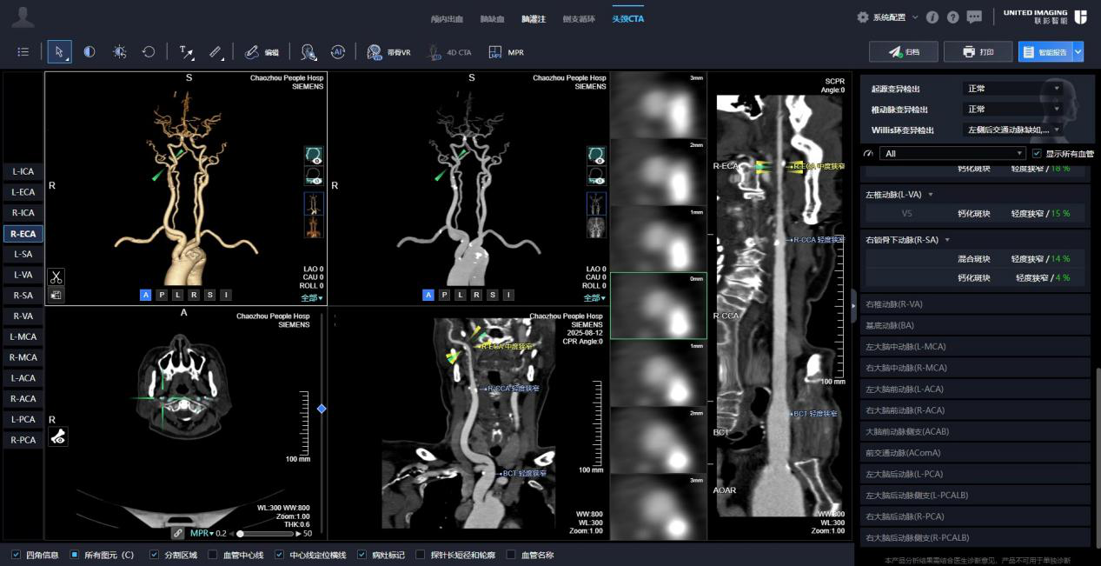Select the L-MCA vessel tab

coord(23,336)
